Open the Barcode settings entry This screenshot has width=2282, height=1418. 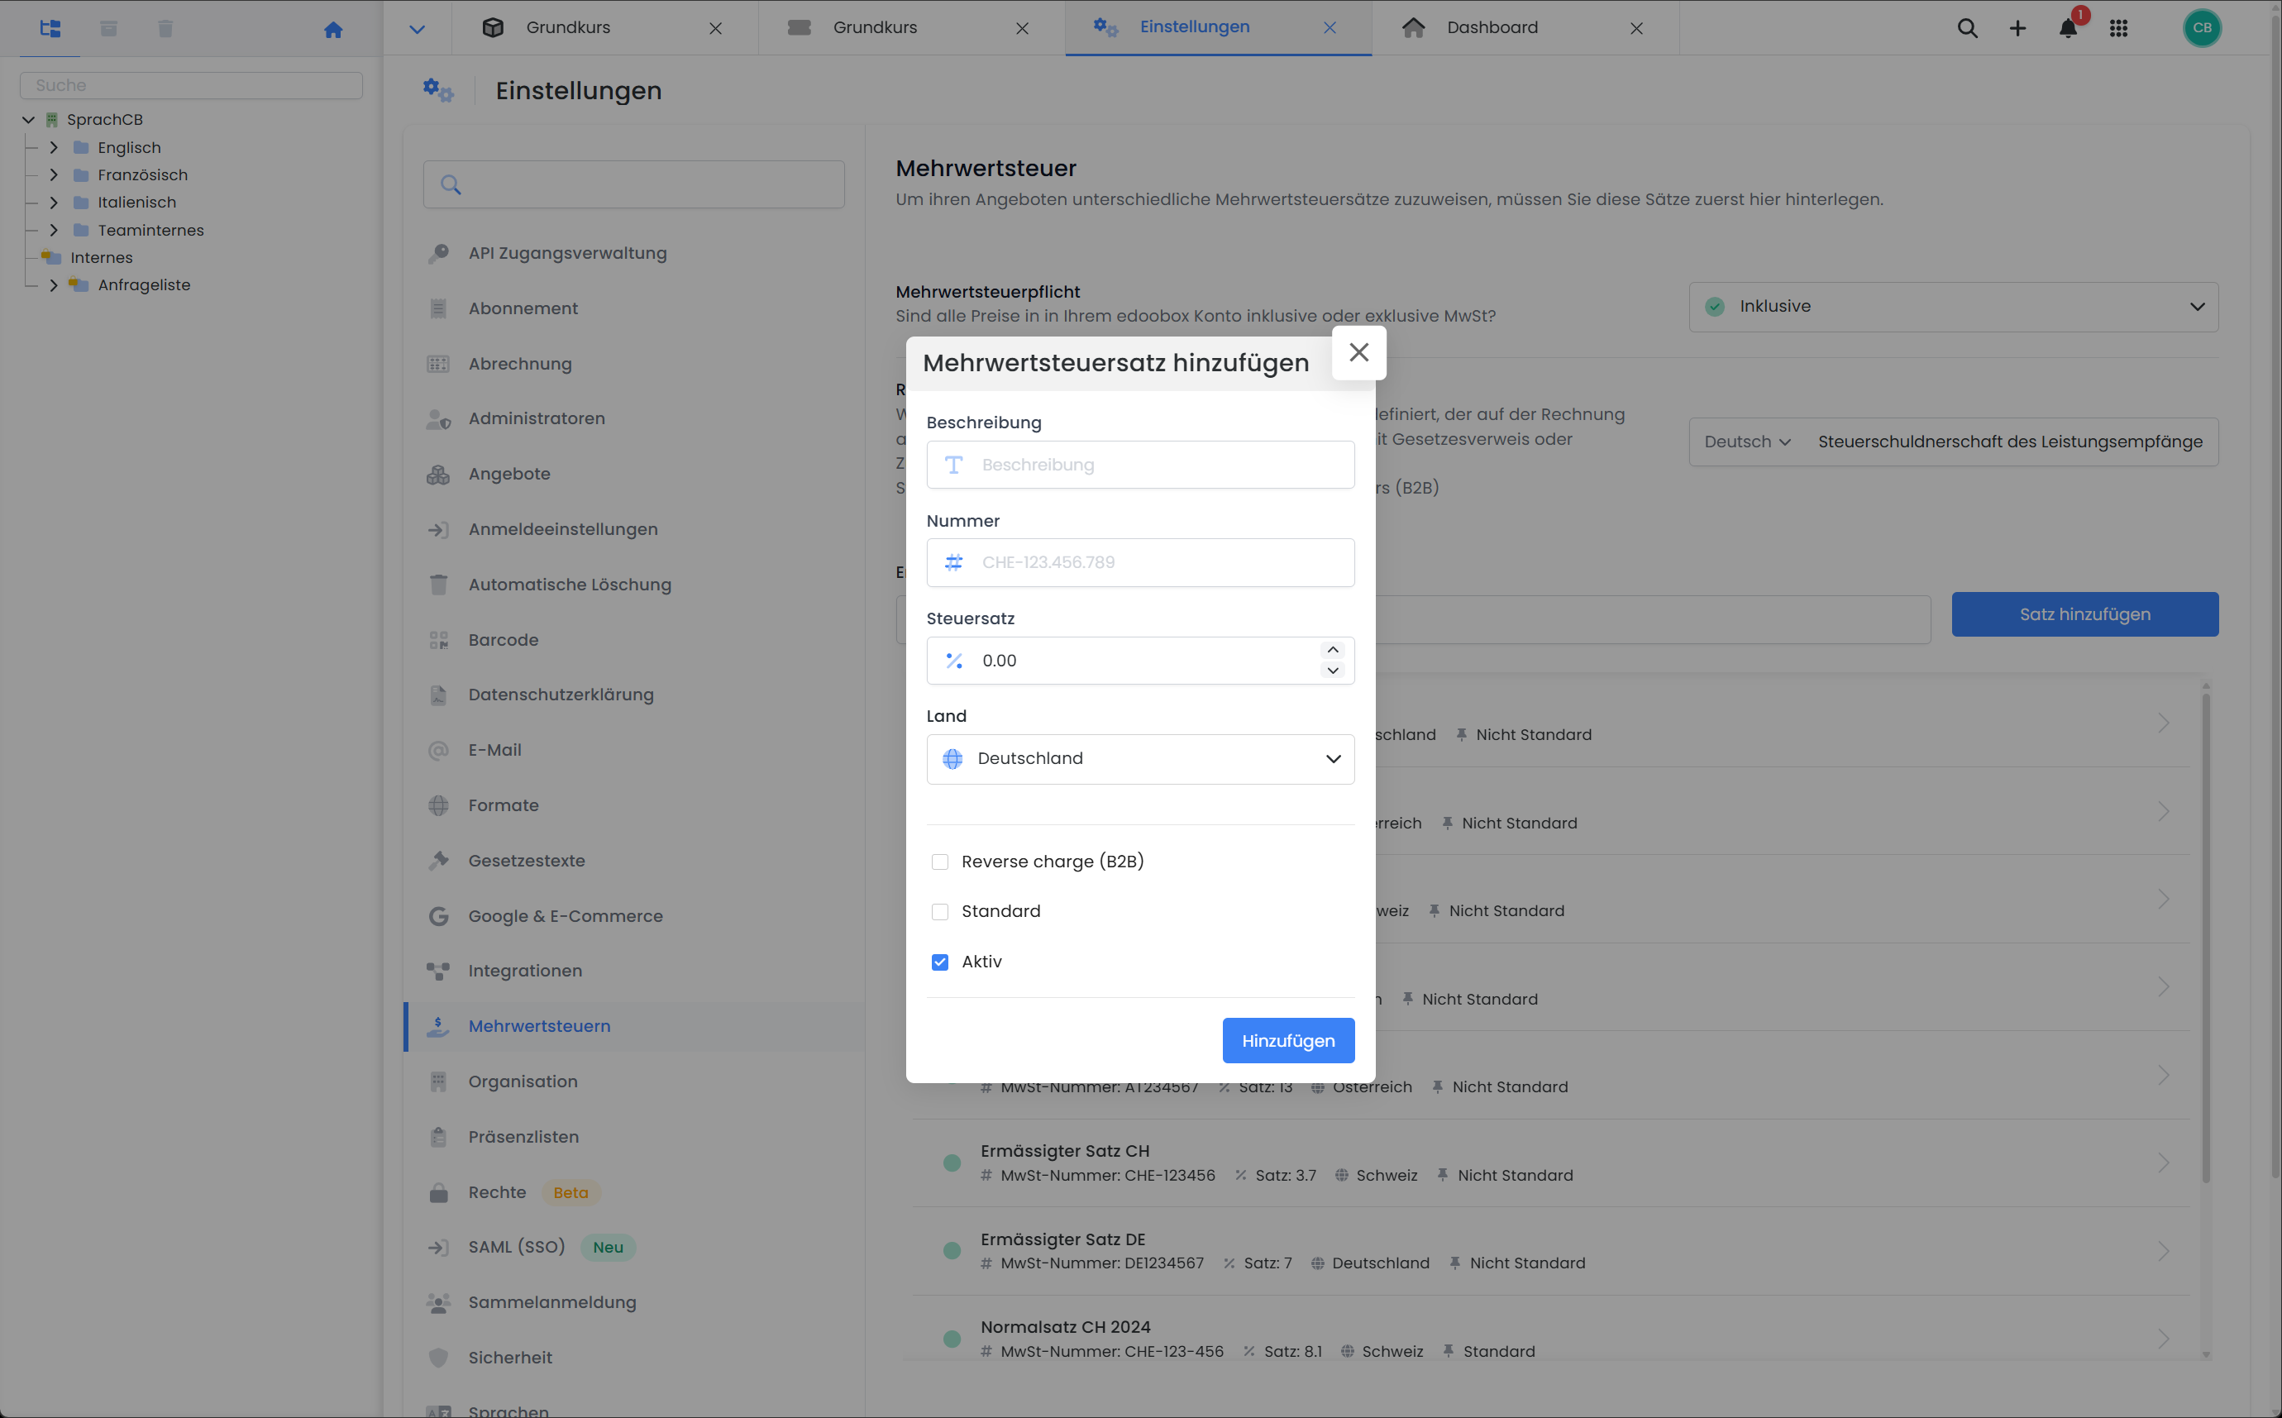tap(504, 640)
